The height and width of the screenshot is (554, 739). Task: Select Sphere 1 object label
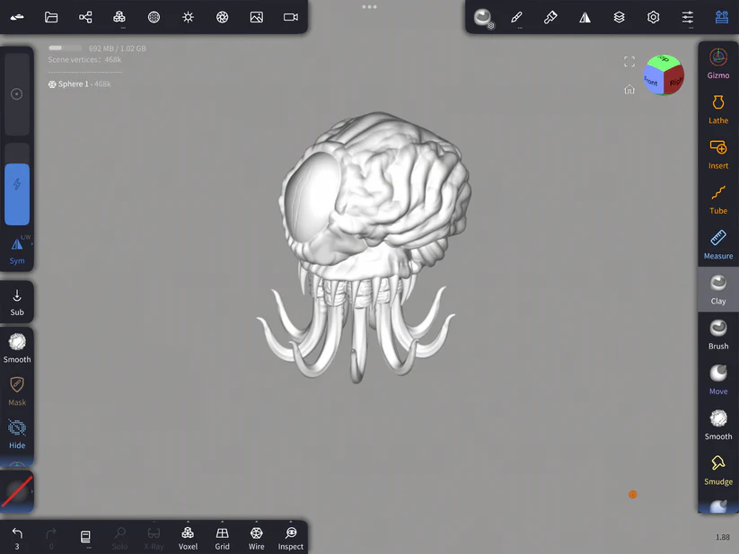pyautogui.click(x=80, y=84)
